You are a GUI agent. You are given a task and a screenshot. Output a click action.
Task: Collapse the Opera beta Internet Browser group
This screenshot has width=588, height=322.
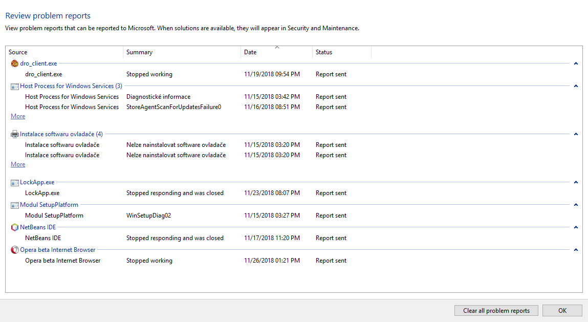[x=576, y=250]
